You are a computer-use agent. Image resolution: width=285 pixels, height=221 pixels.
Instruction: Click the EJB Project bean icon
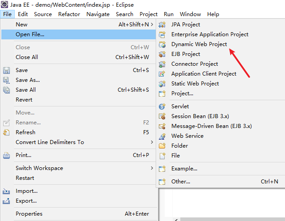coord(162,54)
